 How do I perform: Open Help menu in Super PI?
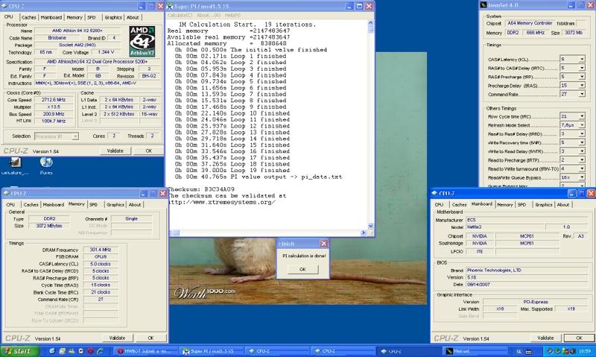232,15
